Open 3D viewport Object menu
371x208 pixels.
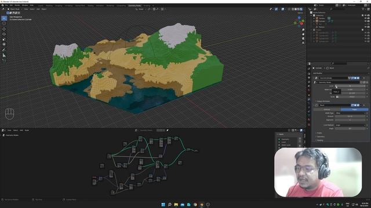(44, 9)
